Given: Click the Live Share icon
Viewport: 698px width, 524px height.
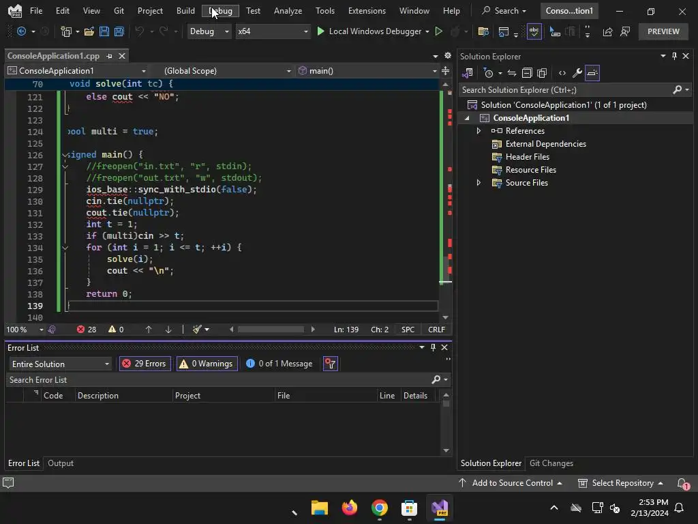Looking at the screenshot, I should coord(607,31).
